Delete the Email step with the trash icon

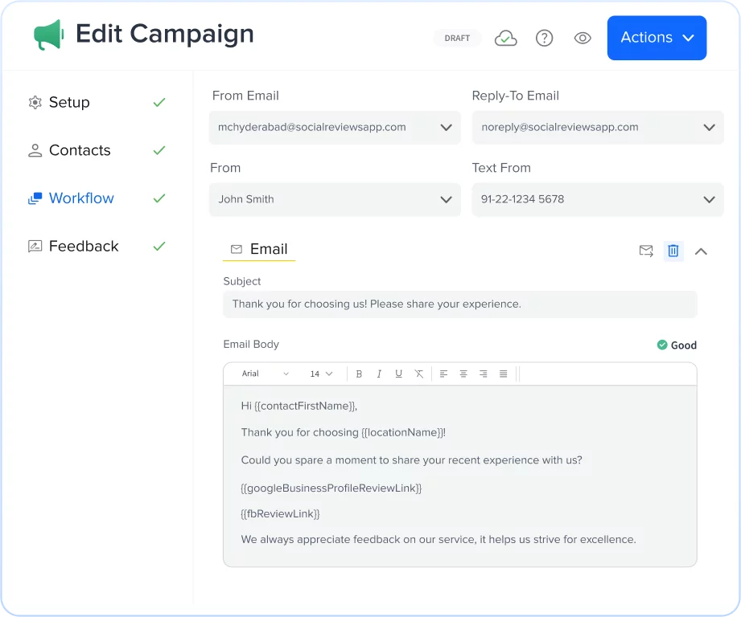[673, 251]
